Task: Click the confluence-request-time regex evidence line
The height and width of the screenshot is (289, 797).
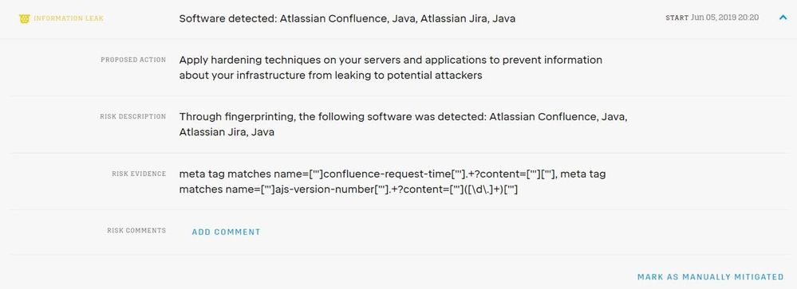Action: click(x=393, y=174)
